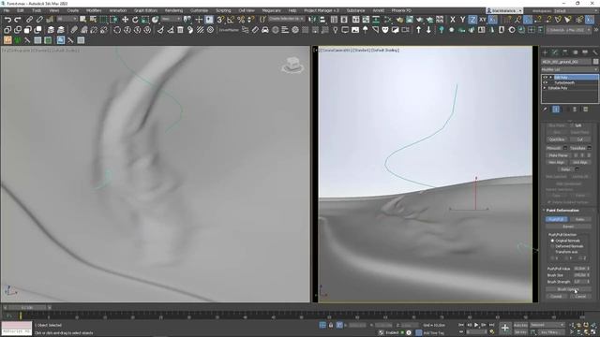Open the Workspaces Default dropdown

tap(576, 10)
